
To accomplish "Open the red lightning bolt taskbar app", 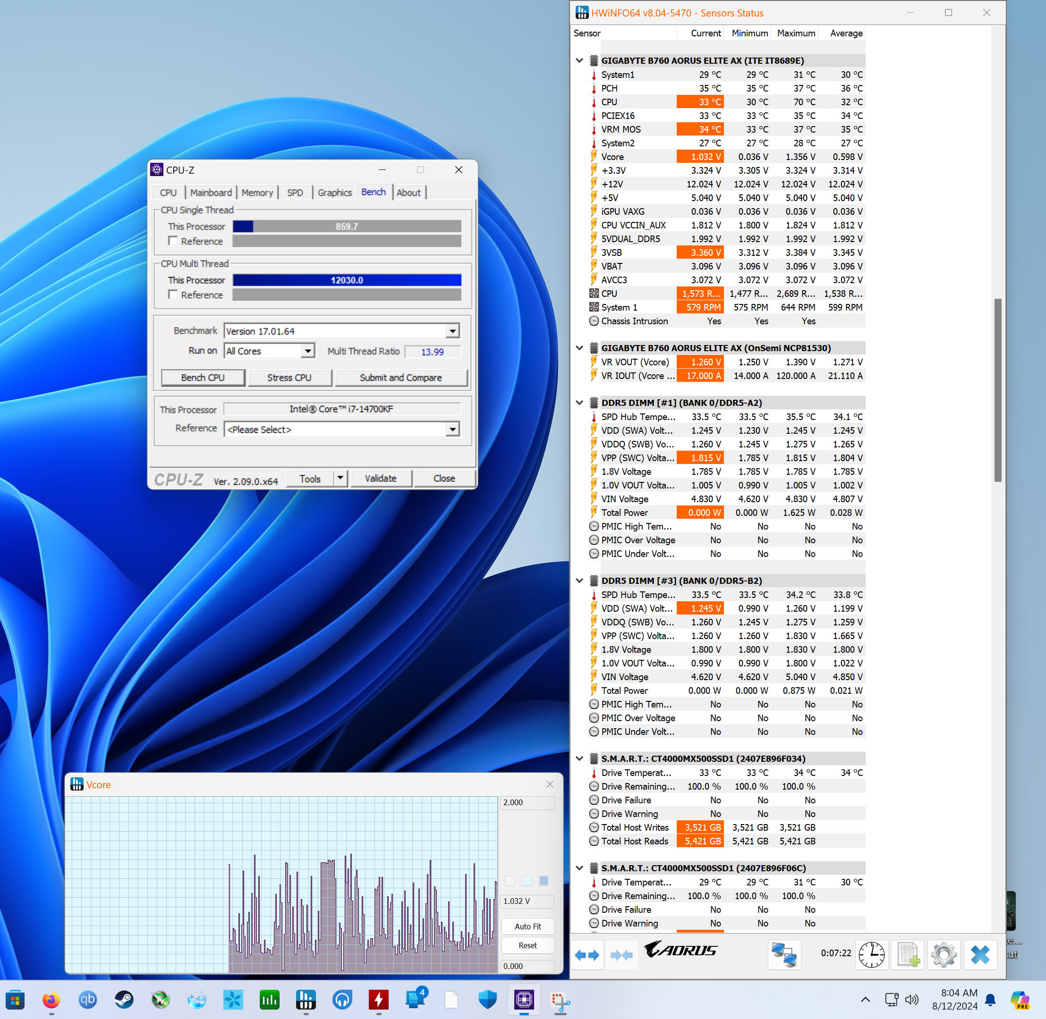I will coord(379,999).
